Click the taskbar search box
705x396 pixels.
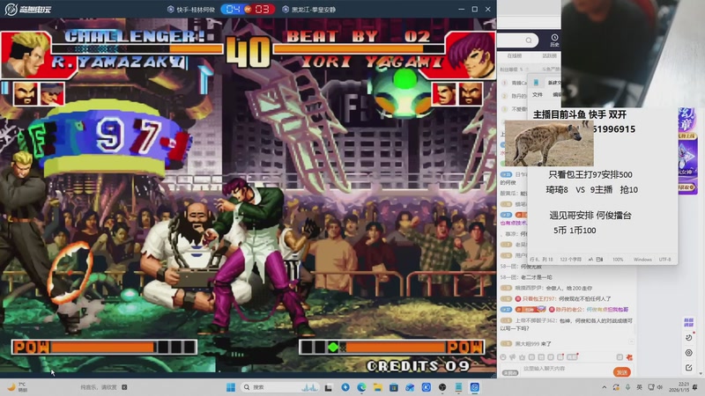click(278, 387)
